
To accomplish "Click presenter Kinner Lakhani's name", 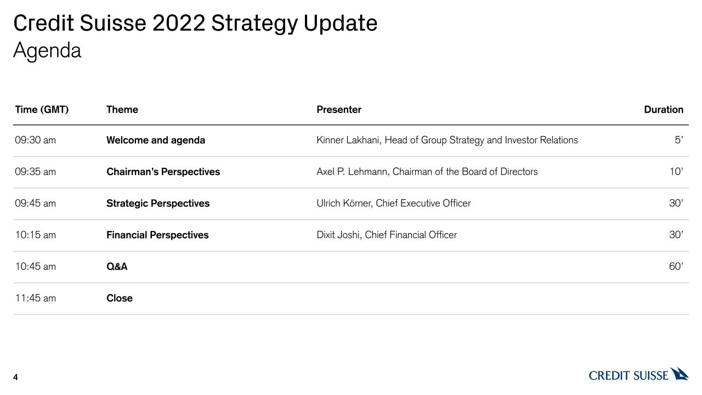I will click(x=348, y=140).
